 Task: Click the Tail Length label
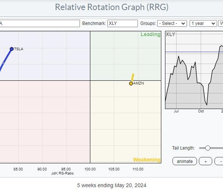[184, 148]
